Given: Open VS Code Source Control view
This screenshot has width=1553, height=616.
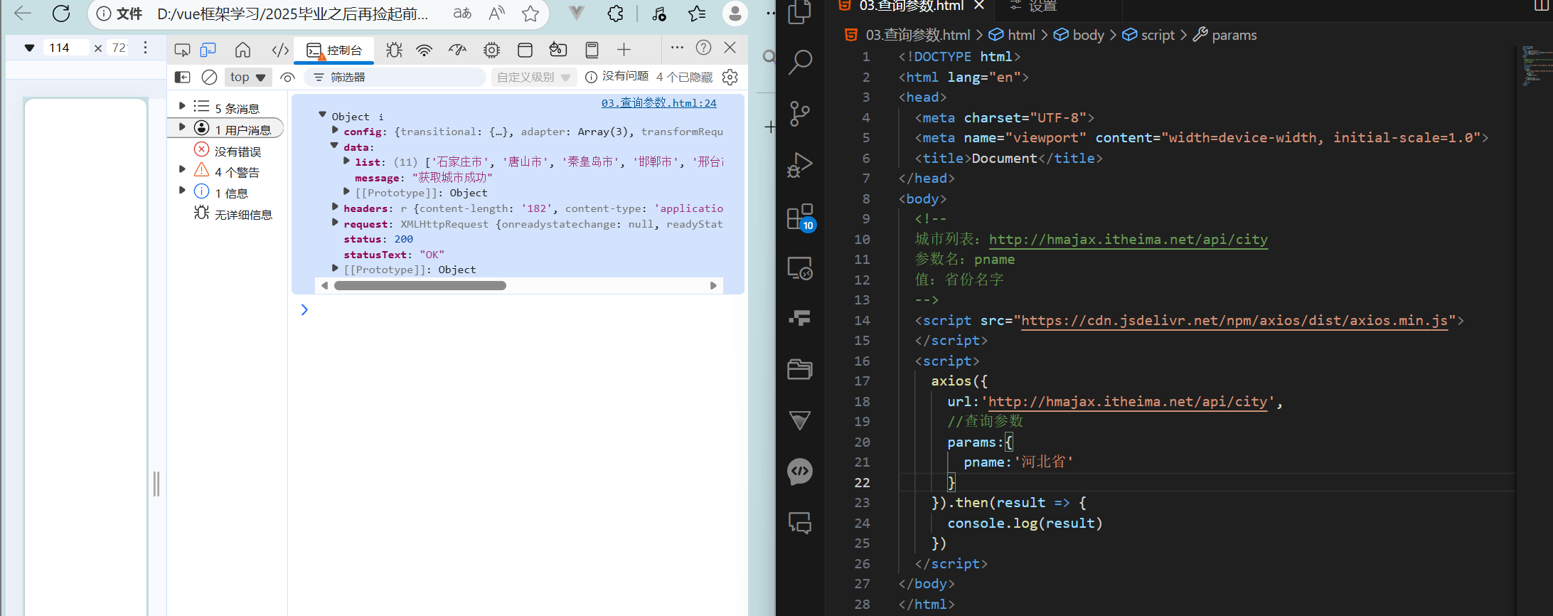Looking at the screenshot, I should [800, 113].
